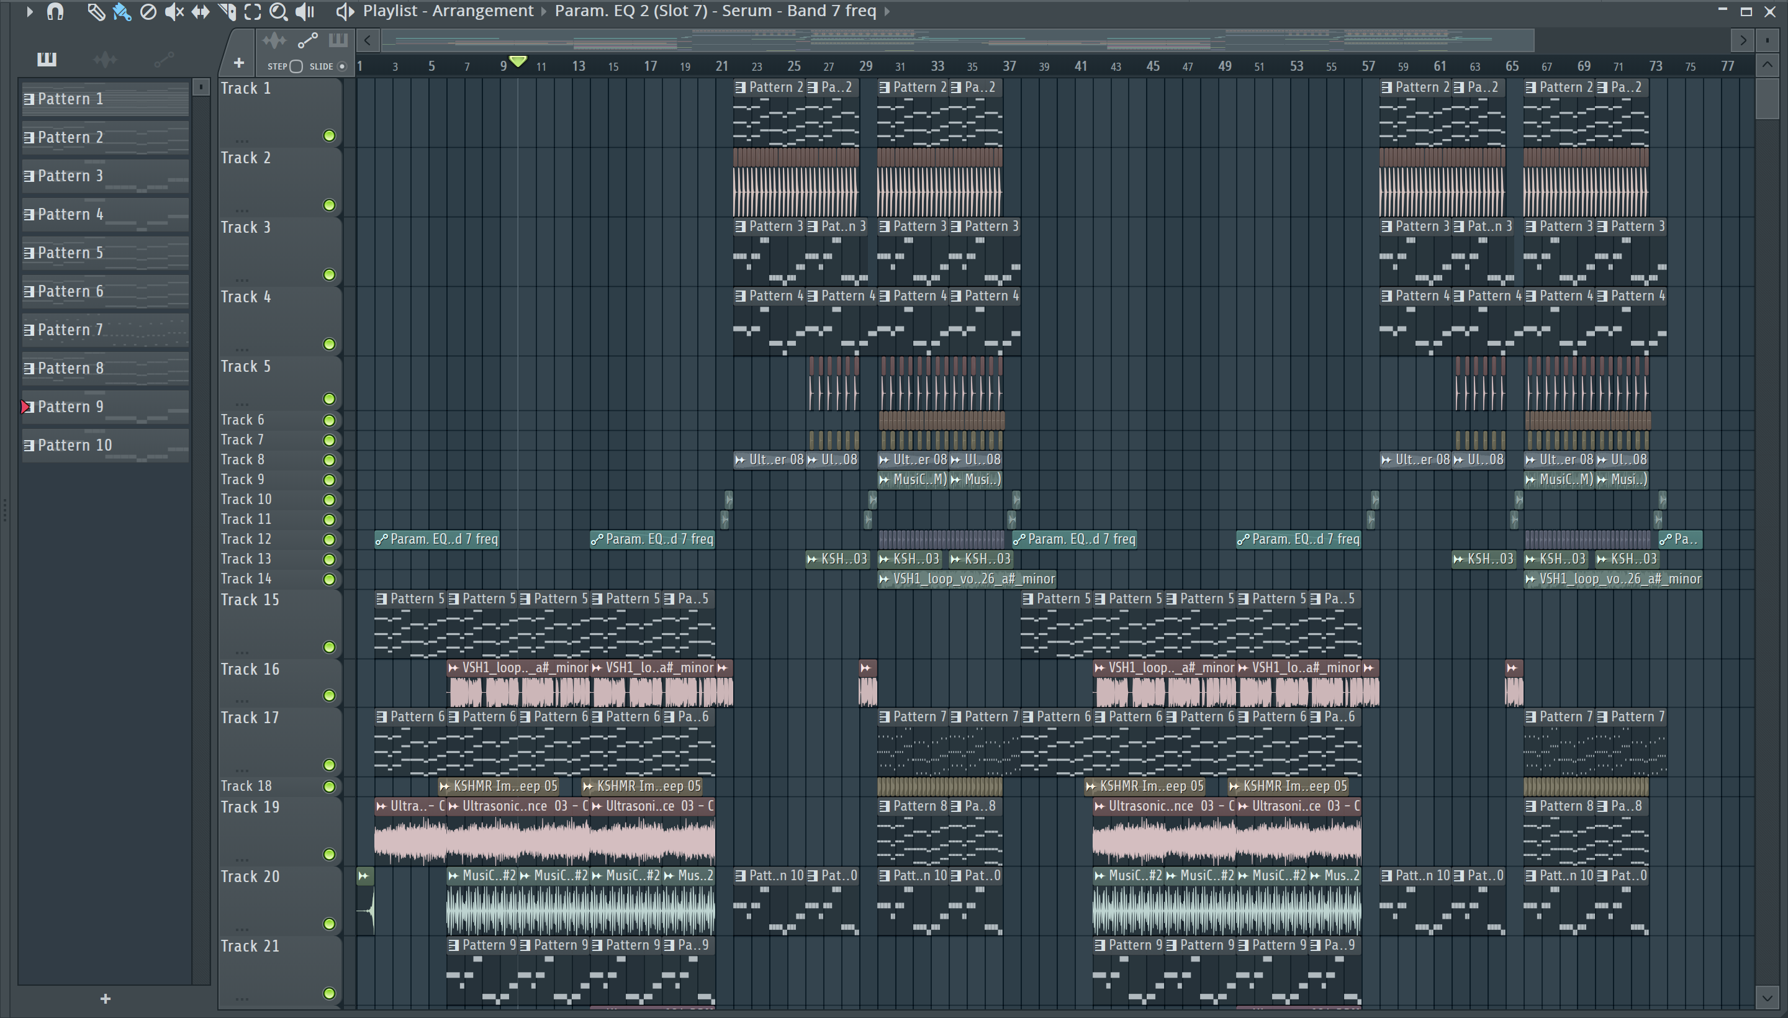
Task: Select the Delete tool
Action: 148,11
